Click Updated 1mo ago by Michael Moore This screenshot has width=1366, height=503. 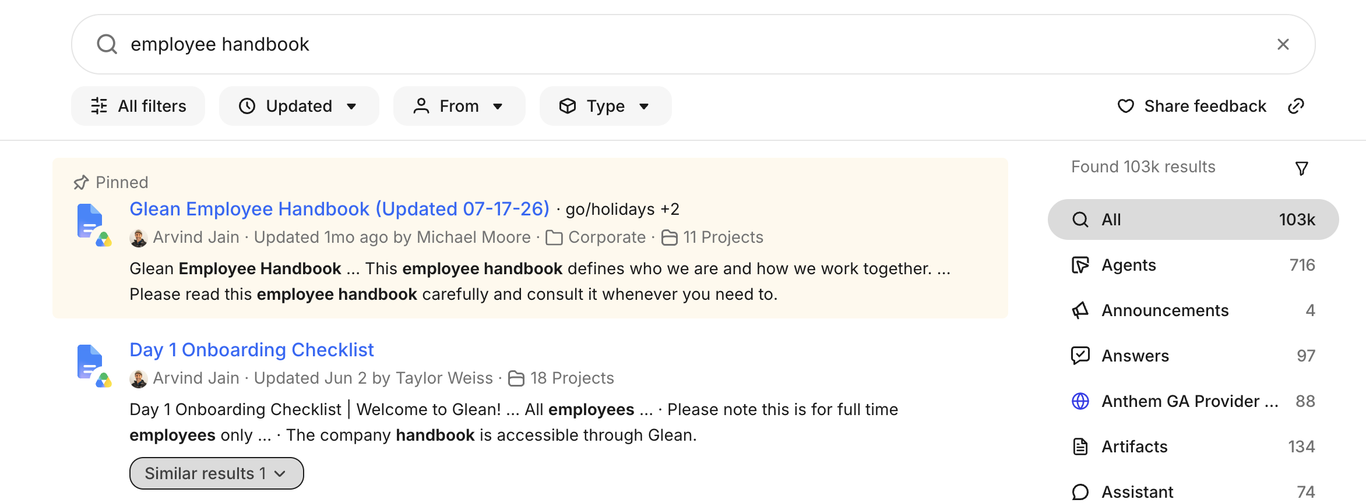[x=392, y=237]
